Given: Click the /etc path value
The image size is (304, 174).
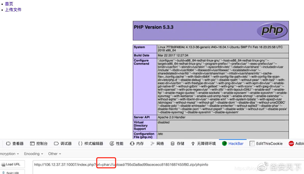Looking at the screenshot, I should pyautogui.click(x=160, y=134).
